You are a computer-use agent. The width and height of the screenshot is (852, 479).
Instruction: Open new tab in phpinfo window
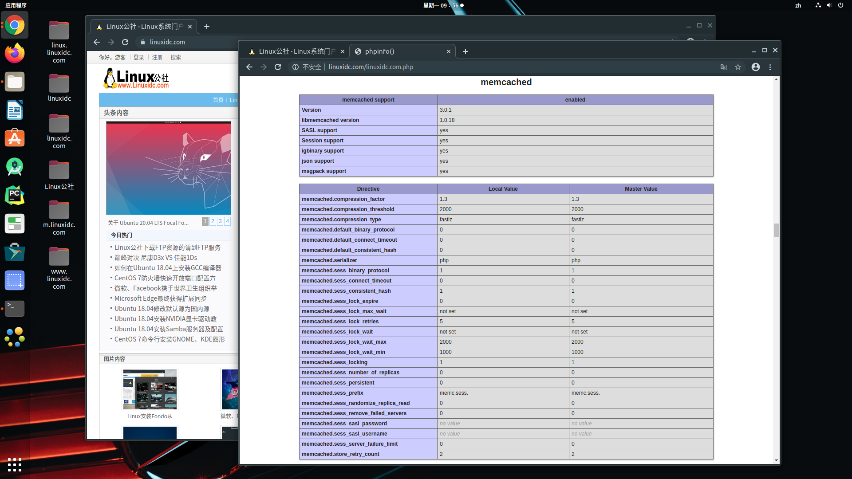(x=465, y=51)
